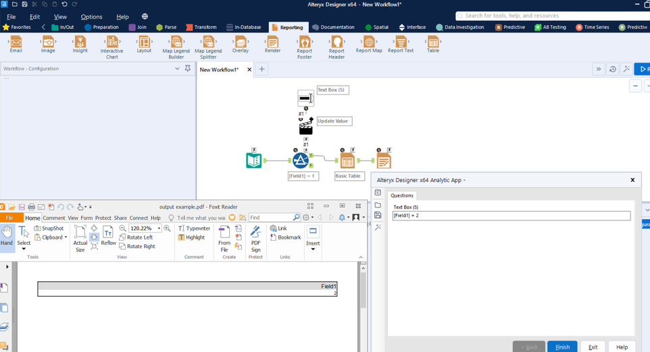Select the Basic Table node on canvas
Image resolution: width=650 pixels, height=352 pixels.
tap(347, 160)
